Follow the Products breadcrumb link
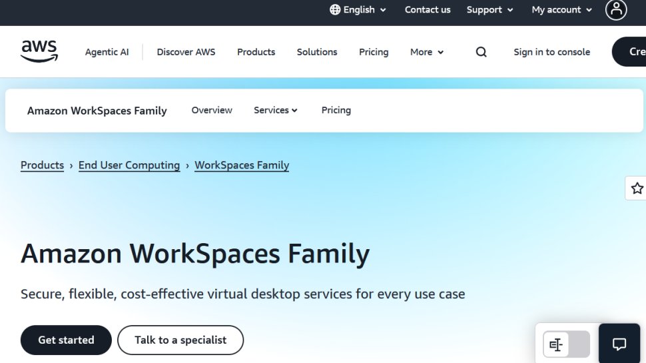Image resolution: width=646 pixels, height=363 pixels. (42, 165)
